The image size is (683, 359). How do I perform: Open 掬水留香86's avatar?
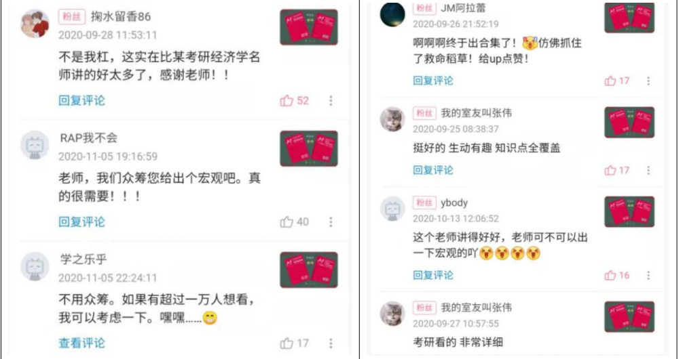tap(35, 24)
